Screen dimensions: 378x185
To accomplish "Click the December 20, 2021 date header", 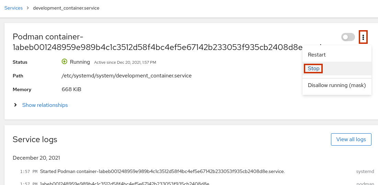I will pos(36,158).
